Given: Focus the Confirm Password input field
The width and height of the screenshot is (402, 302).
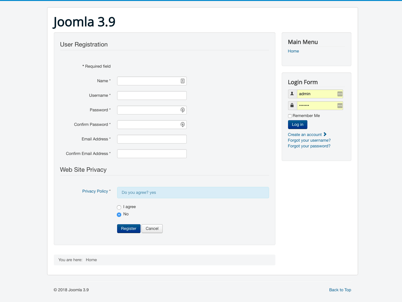Looking at the screenshot, I should 152,125.
